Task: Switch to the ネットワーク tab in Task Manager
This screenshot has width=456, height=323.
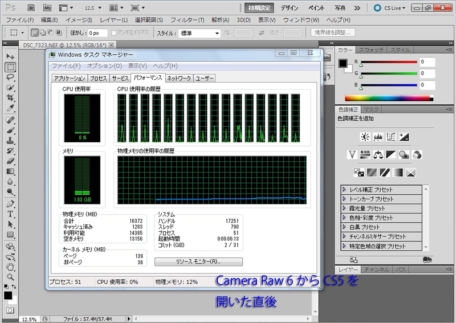Action: click(179, 78)
